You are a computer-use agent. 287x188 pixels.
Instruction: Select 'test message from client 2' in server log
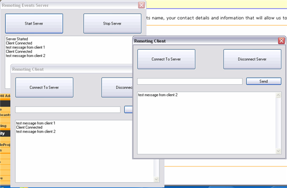tap(25, 55)
